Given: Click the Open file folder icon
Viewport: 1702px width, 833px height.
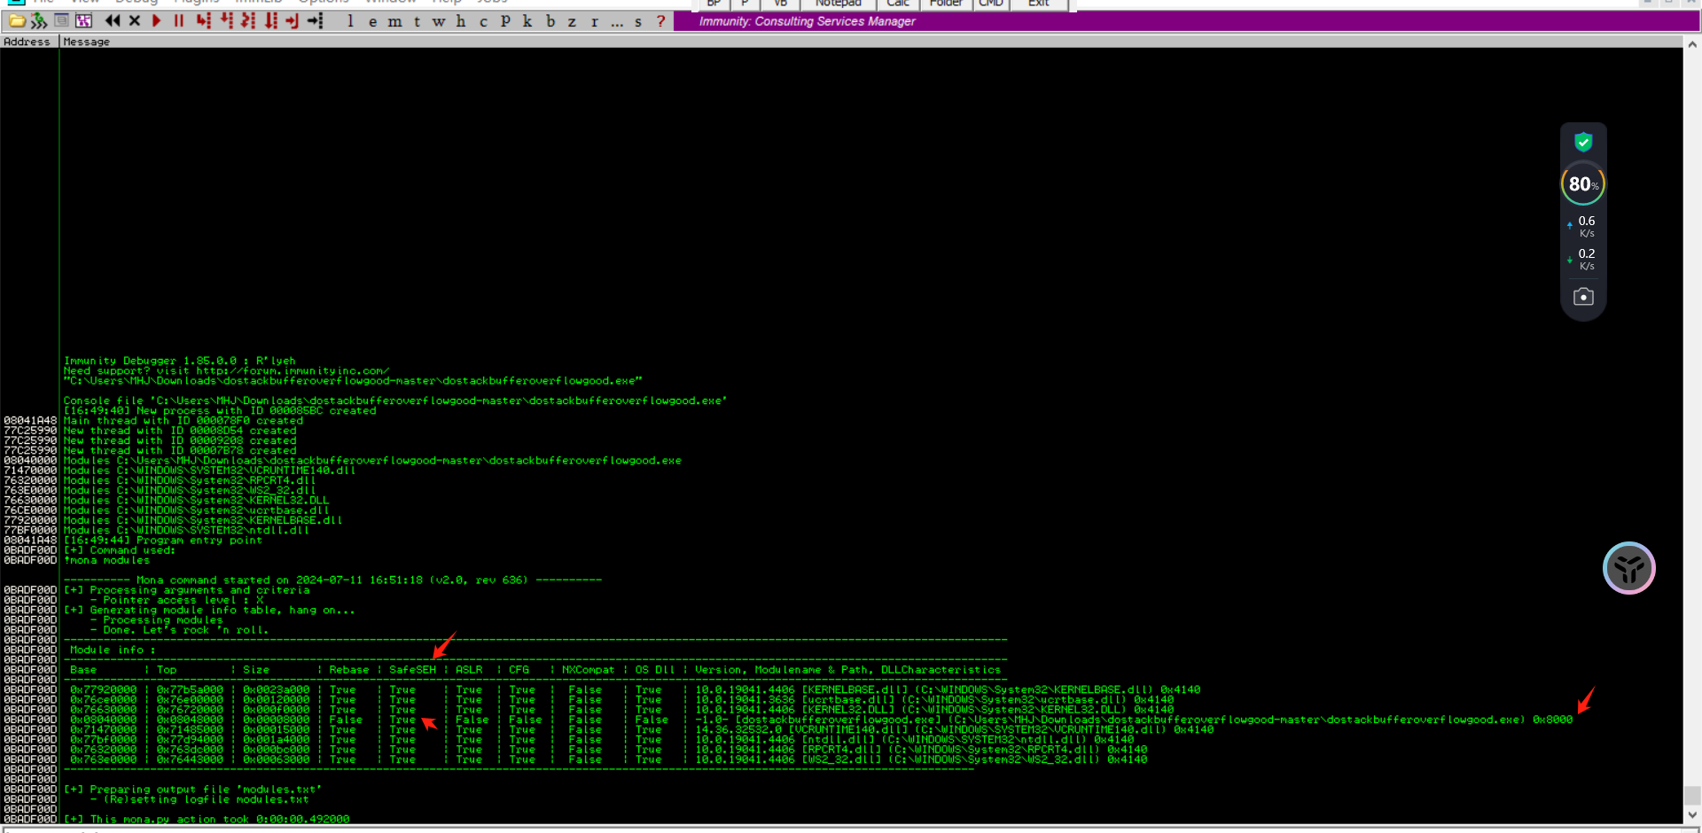Looking at the screenshot, I should [x=17, y=20].
